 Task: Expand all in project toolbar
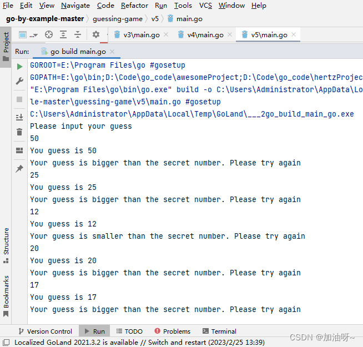63,35
